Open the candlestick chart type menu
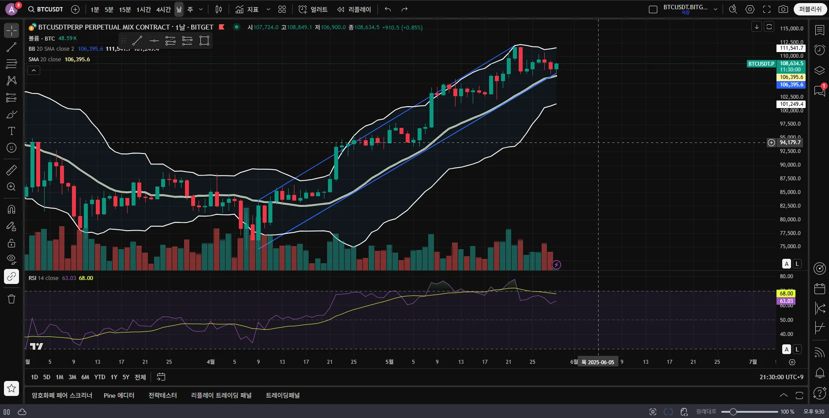 click(x=219, y=9)
